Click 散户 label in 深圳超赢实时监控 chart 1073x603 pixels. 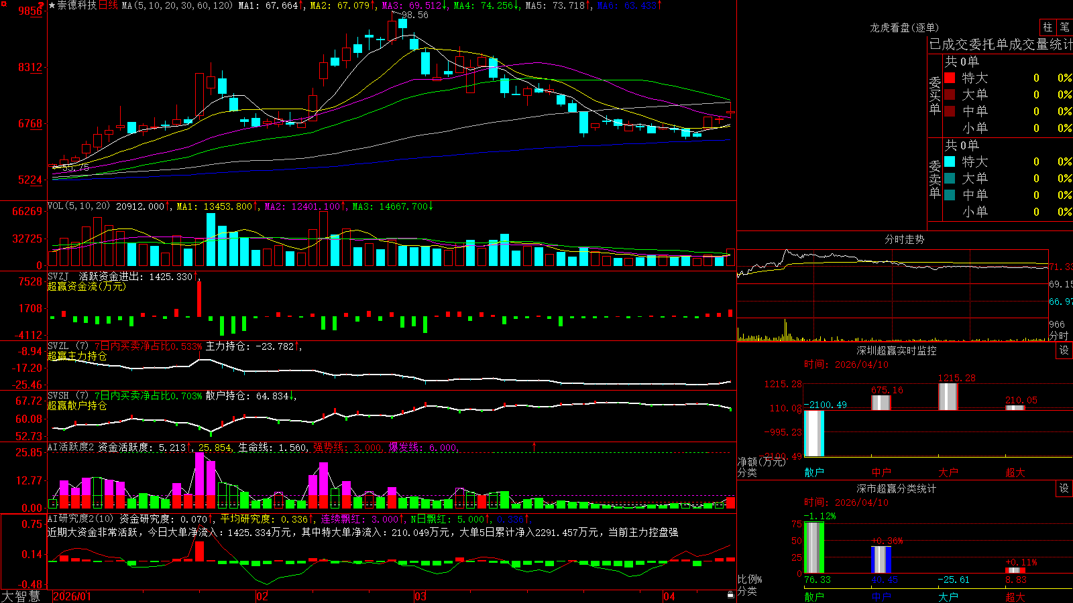[814, 472]
